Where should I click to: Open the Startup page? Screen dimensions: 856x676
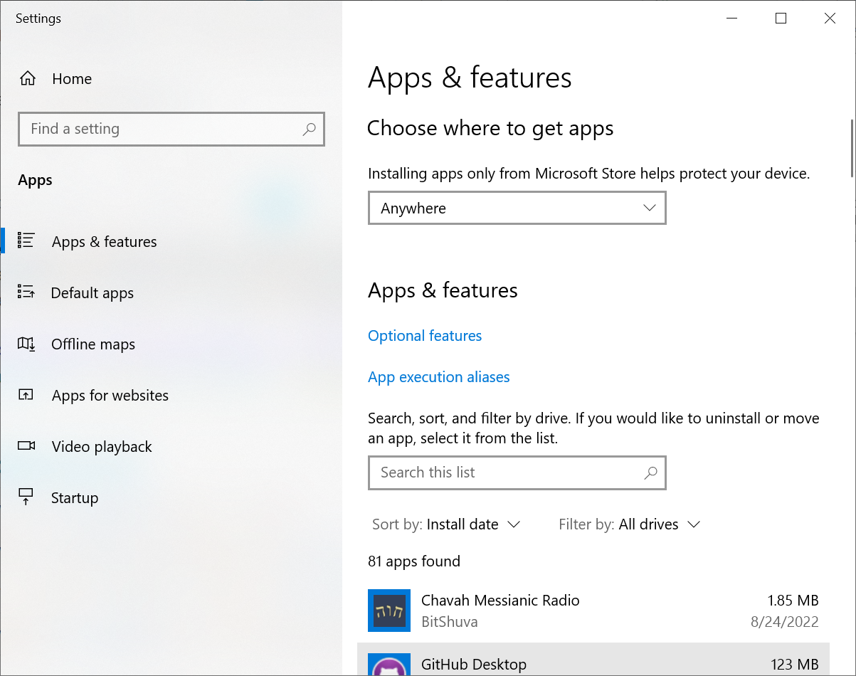(171, 498)
